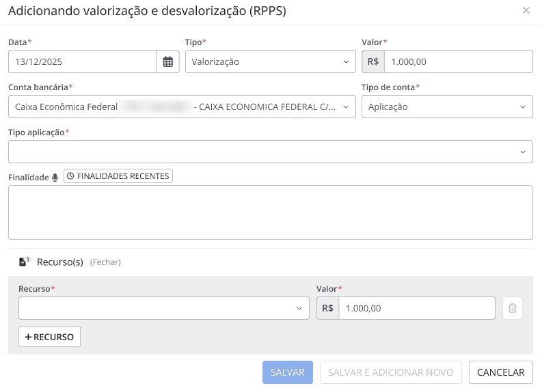Click SALVAR E ADICIONAR NOVO button
This screenshot has width=542, height=388.
point(390,372)
